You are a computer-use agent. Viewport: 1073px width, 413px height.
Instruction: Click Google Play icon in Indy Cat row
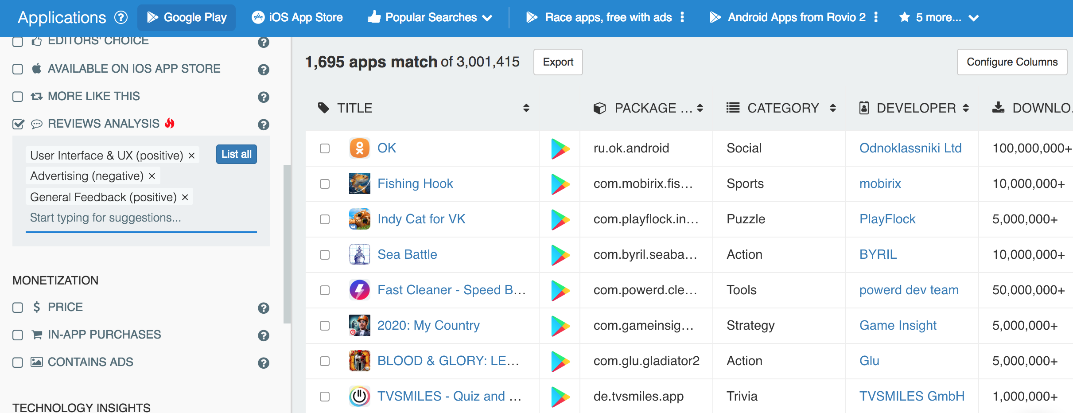click(x=560, y=219)
